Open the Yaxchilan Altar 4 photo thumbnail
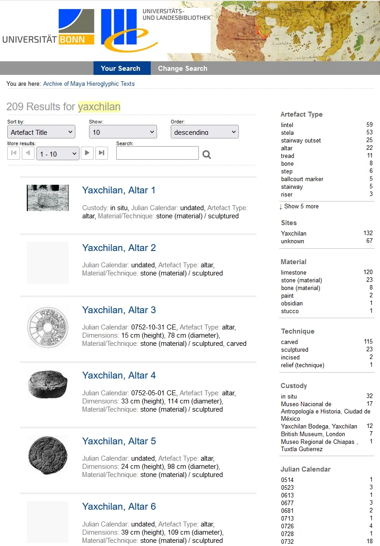380x546 pixels. (x=48, y=385)
